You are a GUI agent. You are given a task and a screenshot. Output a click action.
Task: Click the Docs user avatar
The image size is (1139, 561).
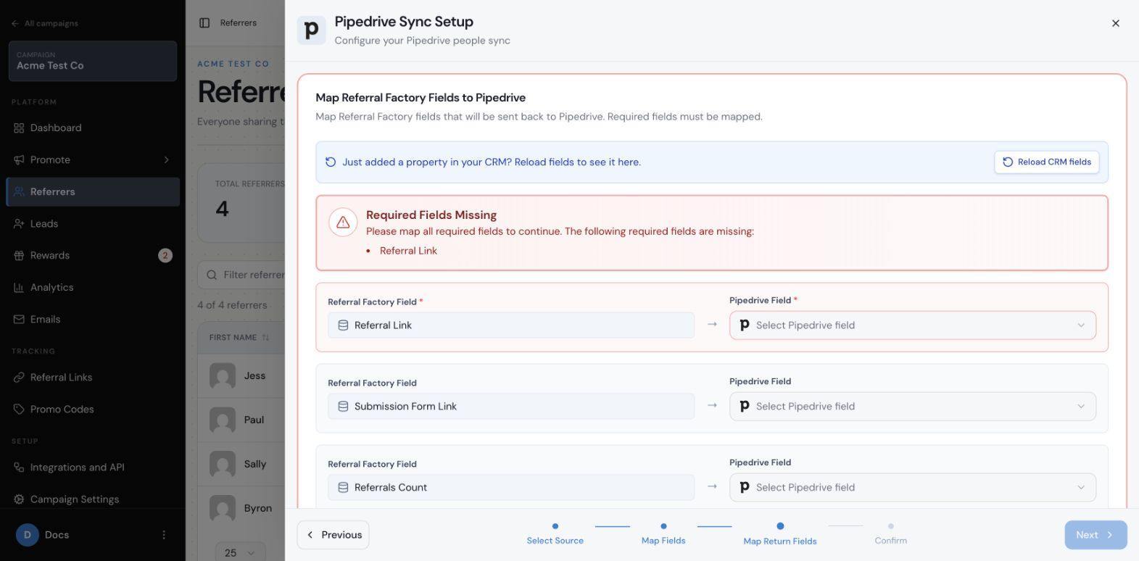pyautogui.click(x=28, y=535)
